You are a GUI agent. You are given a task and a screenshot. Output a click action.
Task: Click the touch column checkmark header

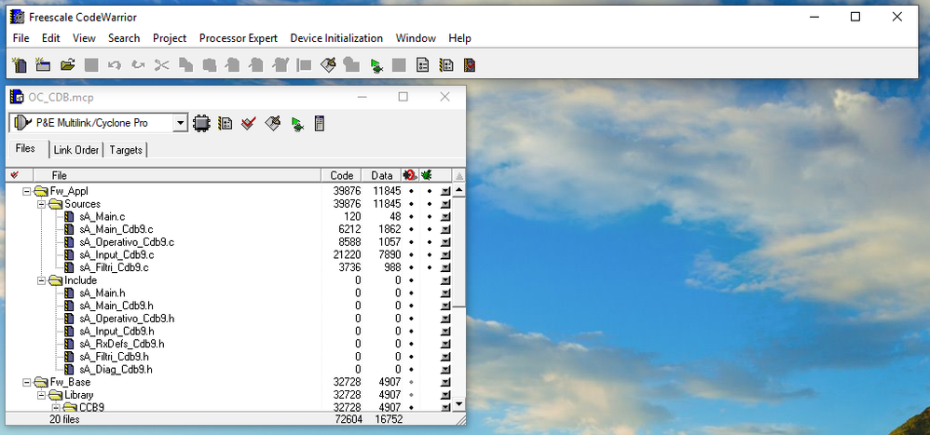pos(15,175)
